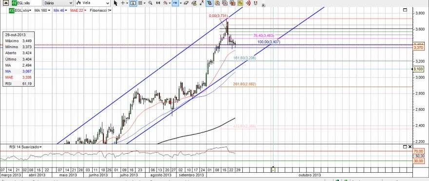Toggle the red sound alerts icon
The image size is (429, 181).
point(248,3)
